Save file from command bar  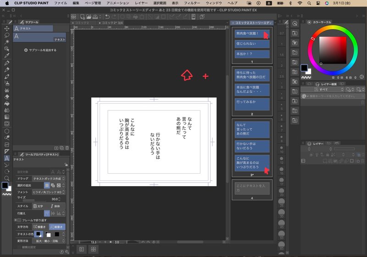click(x=95, y=17)
